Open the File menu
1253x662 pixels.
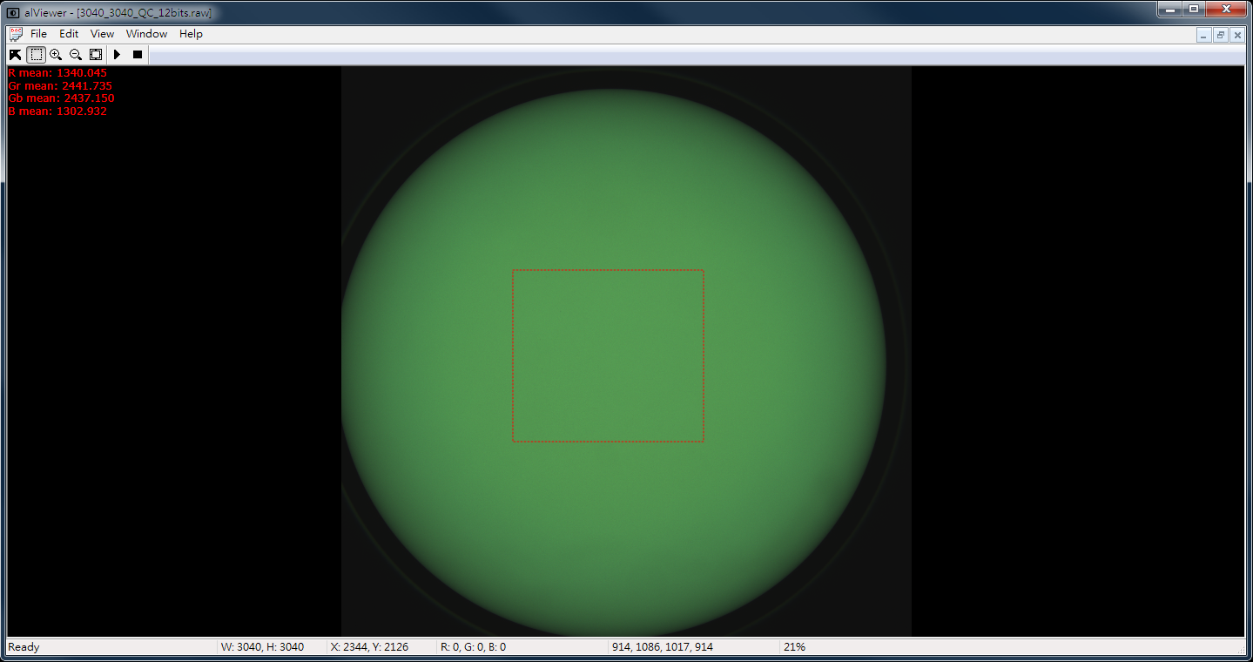(38, 34)
